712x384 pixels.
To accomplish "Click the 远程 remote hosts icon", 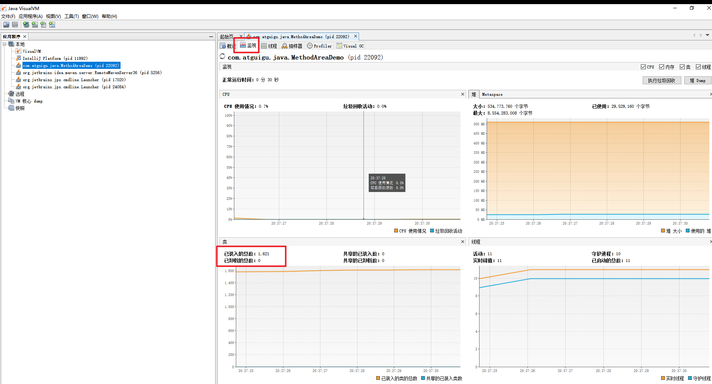I will (11, 94).
